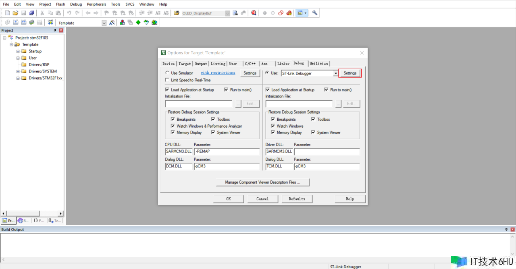Toggle right-side Run to main() checkbox
The width and height of the screenshot is (516, 269).
coord(327,90)
